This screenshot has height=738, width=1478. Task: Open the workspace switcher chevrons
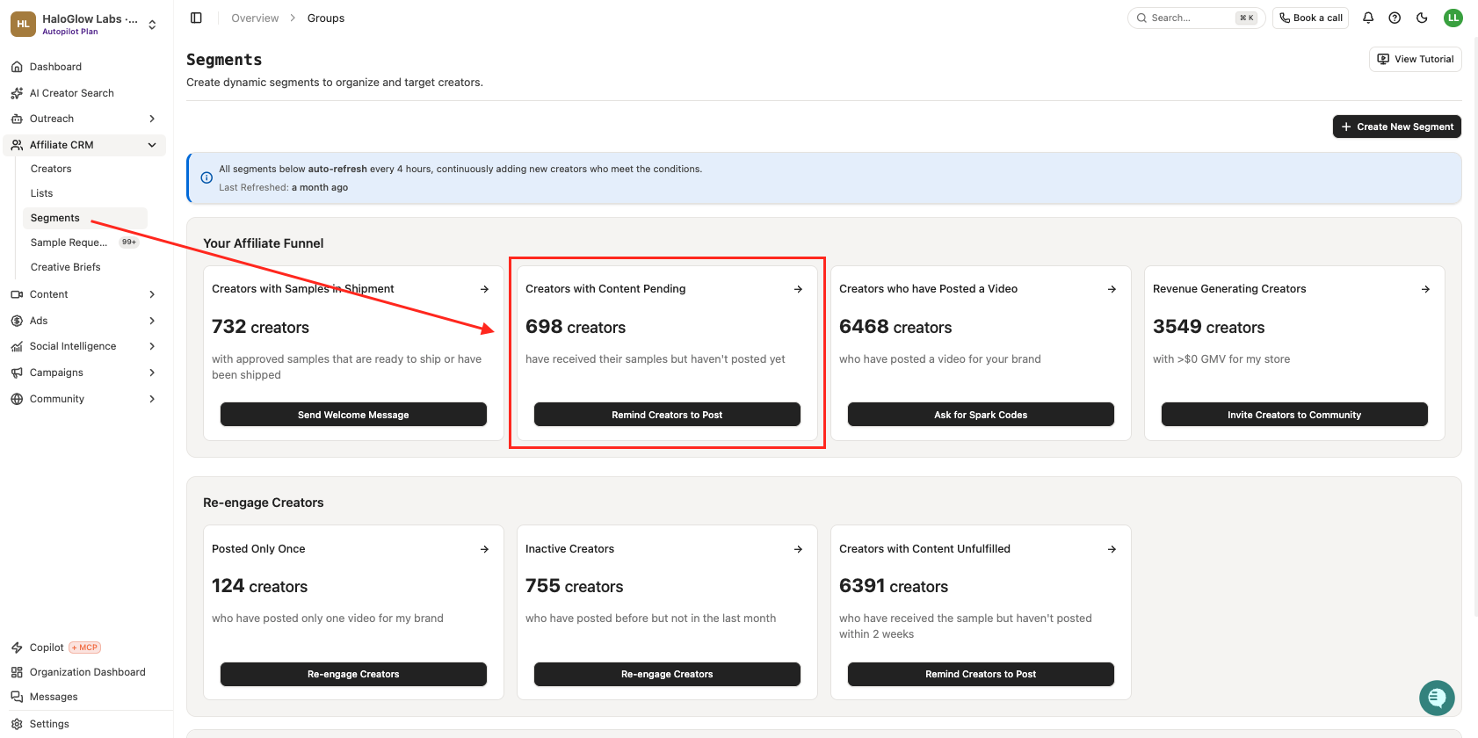(x=152, y=25)
